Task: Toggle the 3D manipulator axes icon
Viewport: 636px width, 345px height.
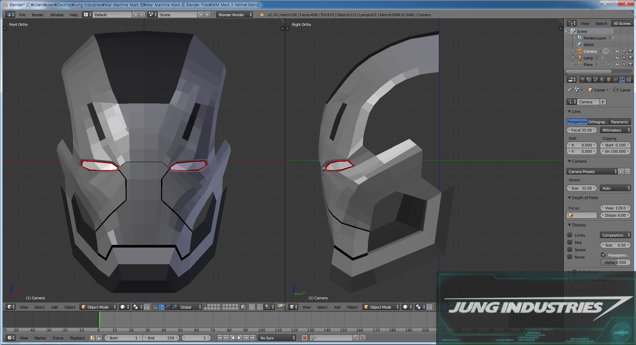Action: pyautogui.click(x=155, y=307)
